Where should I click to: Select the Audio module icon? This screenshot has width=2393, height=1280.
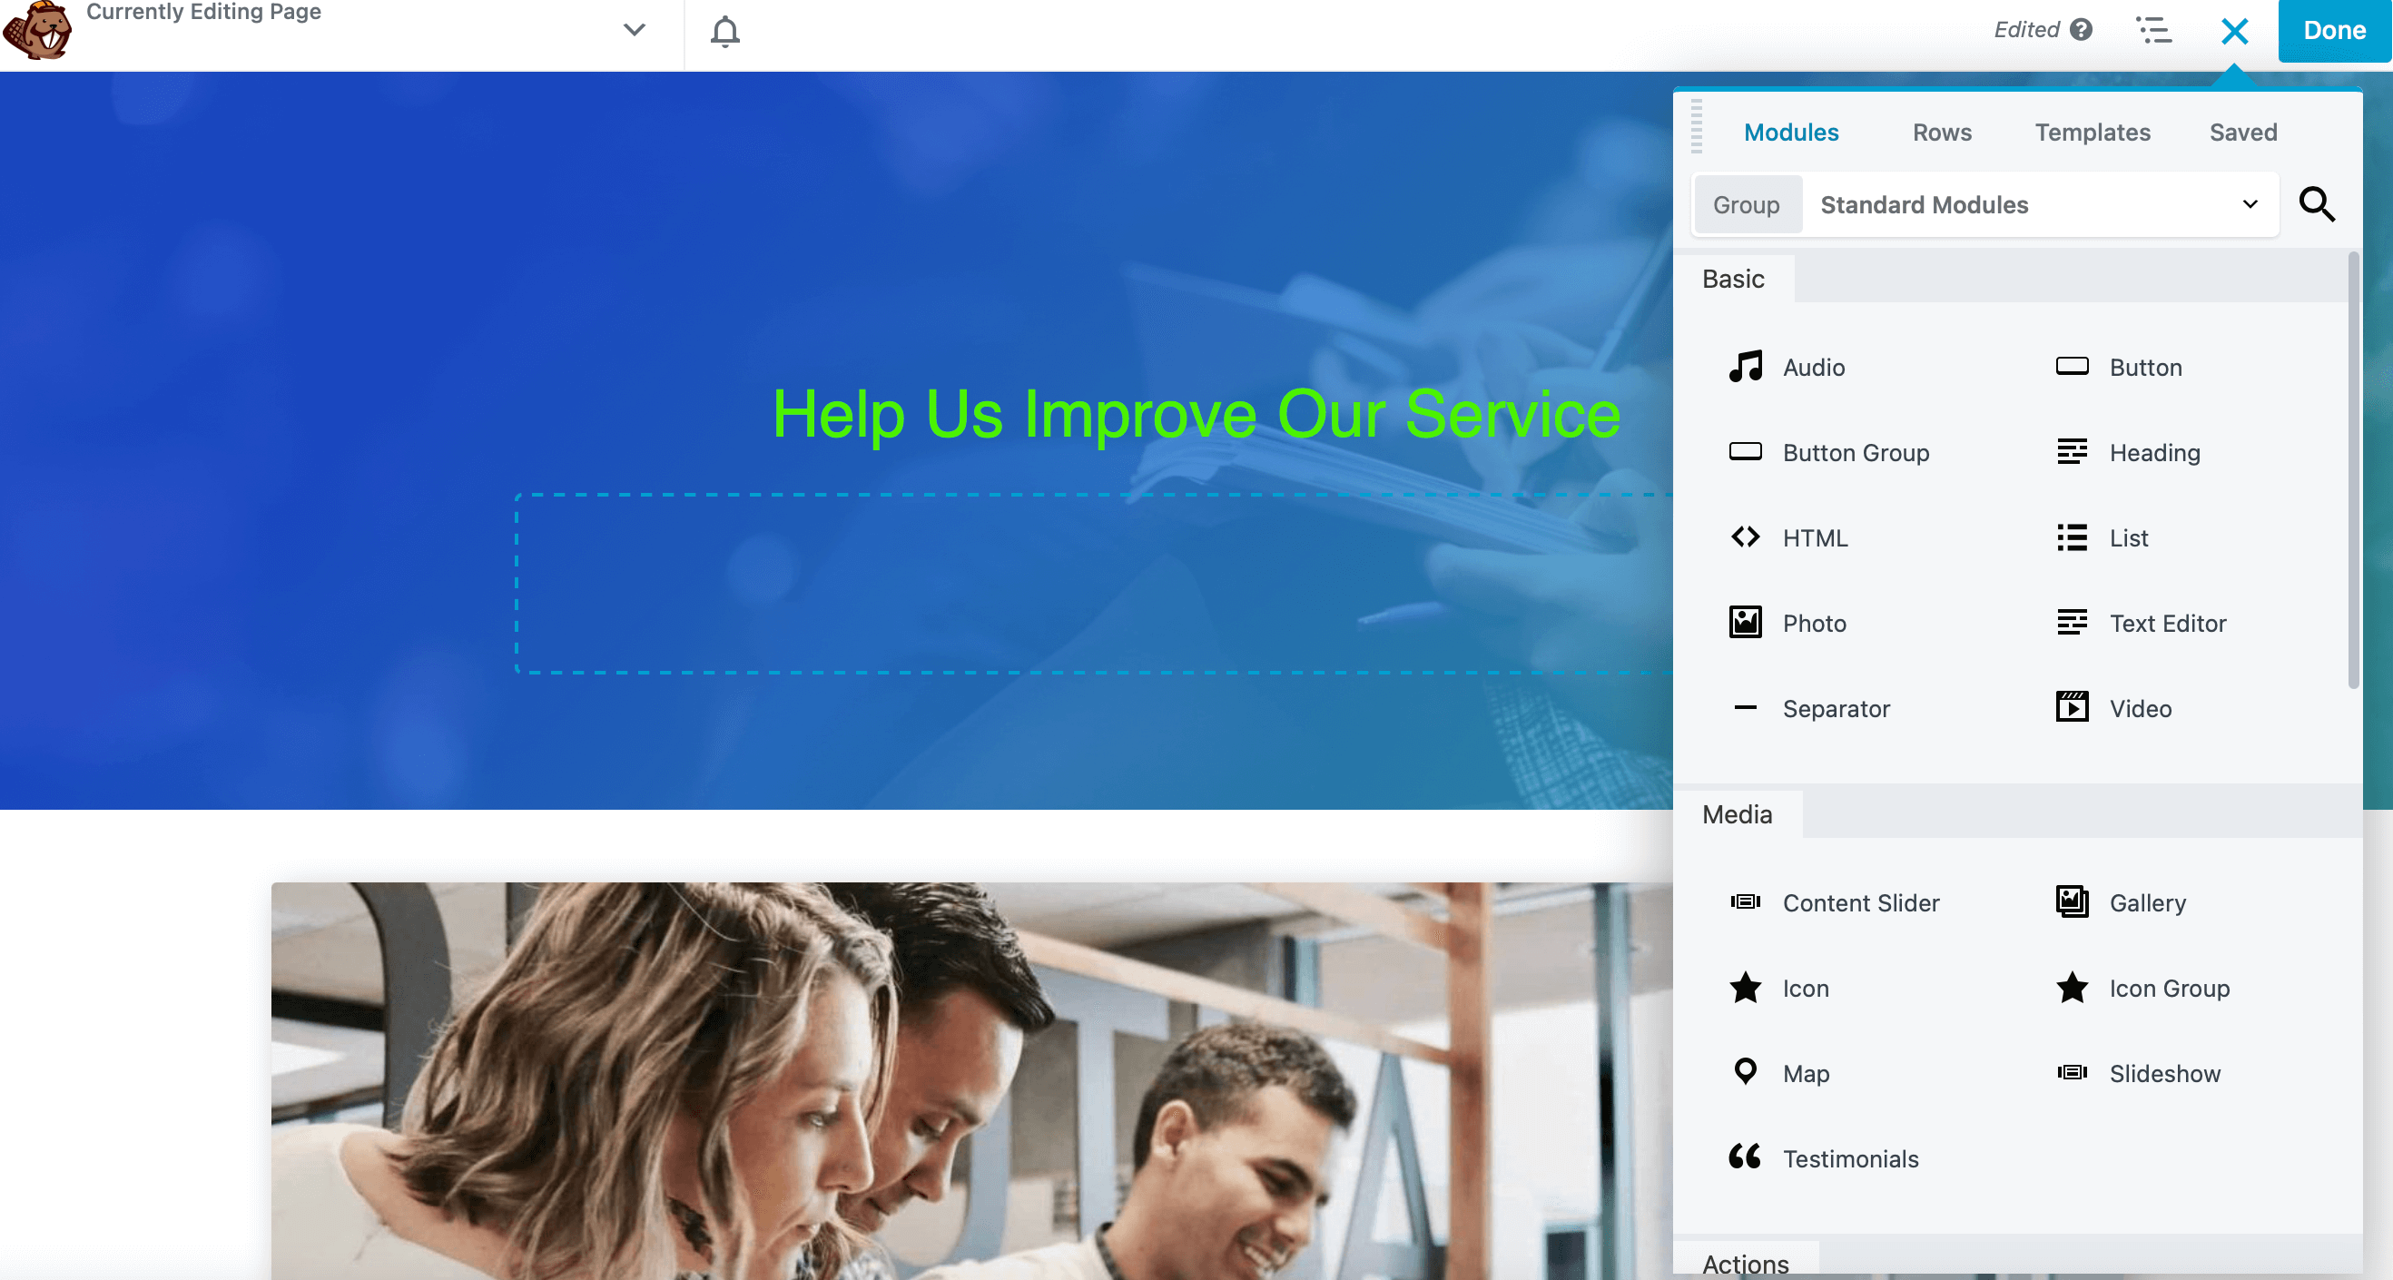coord(1746,367)
